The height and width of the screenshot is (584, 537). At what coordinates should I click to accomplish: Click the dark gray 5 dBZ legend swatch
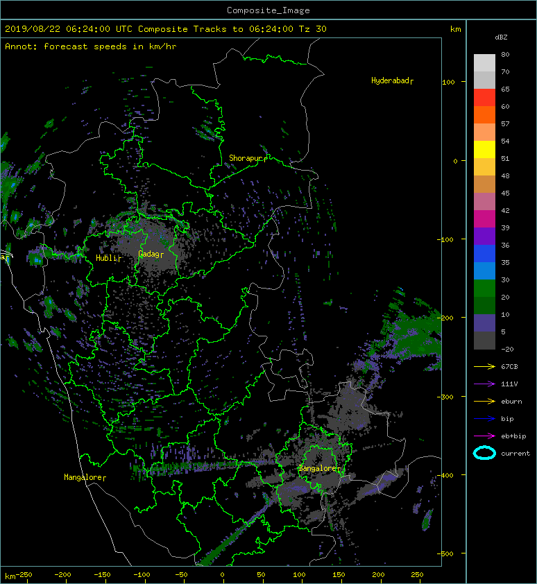pyautogui.click(x=484, y=340)
